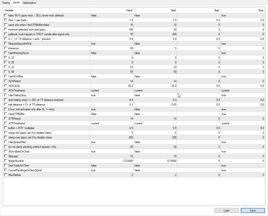
Task: Tick the UseADXFilter checkbox
Action: pos(6,76)
